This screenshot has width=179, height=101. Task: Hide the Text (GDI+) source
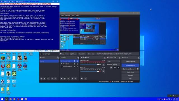(x=75, y=64)
